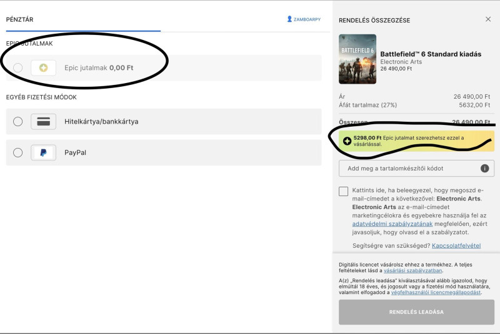Open the vásárlási szabályzatban link
The height and width of the screenshot is (334, 500).
[413, 271]
